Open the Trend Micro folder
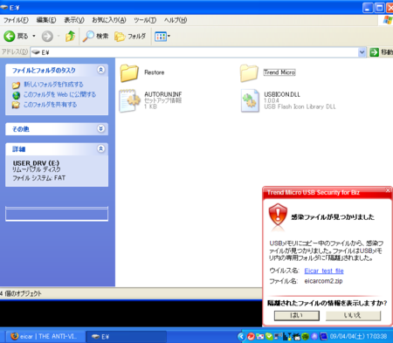The width and height of the screenshot is (393, 343). [268, 72]
